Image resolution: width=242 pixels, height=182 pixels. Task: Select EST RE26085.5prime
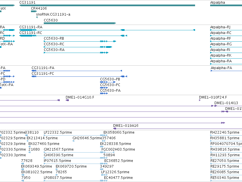[x=225, y=172]
